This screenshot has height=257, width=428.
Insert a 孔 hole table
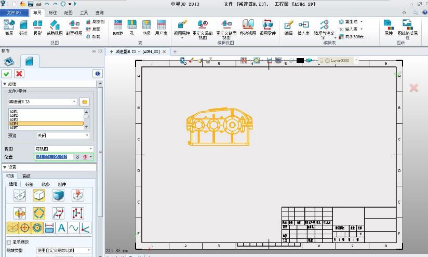click(x=132, y=28)
